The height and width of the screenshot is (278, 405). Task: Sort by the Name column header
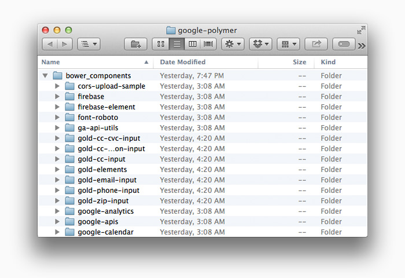95,62
